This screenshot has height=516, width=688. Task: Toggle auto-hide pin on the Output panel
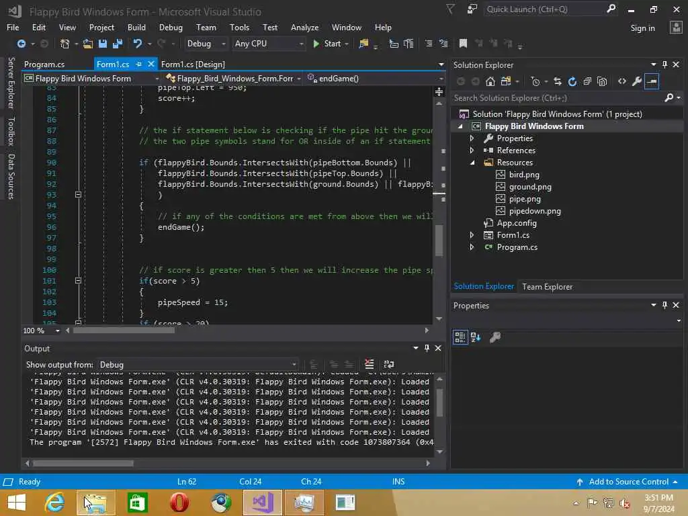(427, 348)
